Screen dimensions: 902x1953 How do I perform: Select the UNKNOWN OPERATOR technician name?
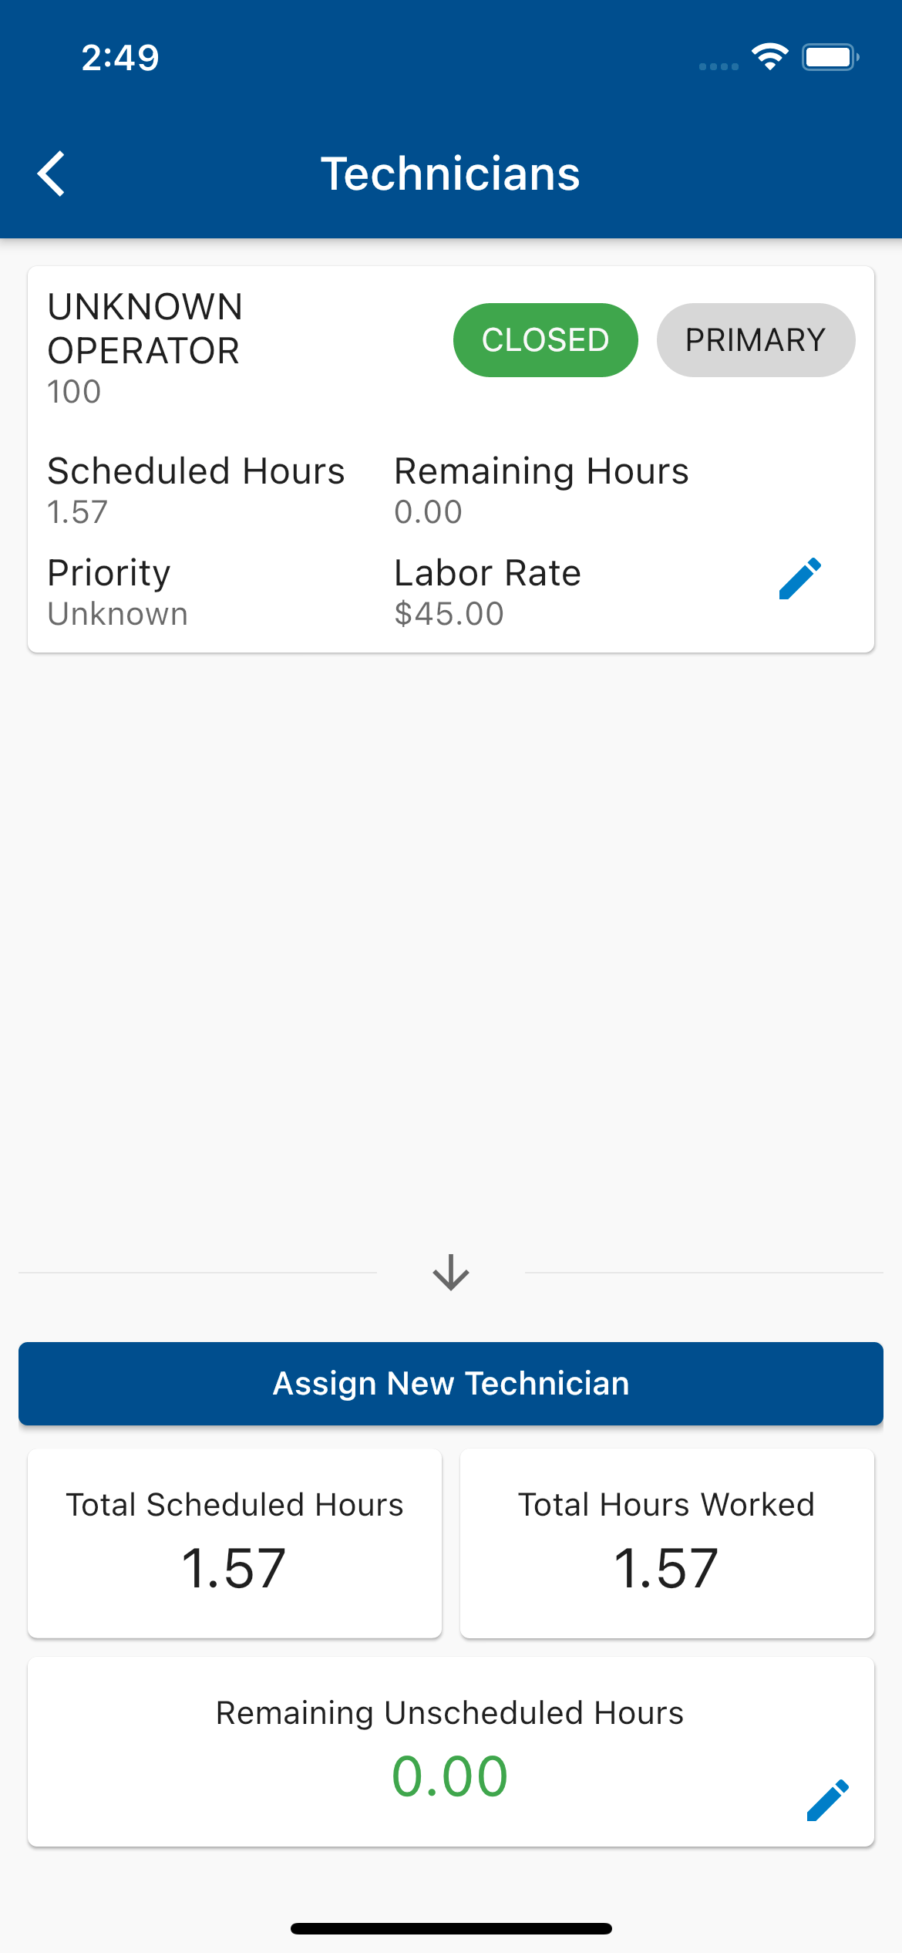tap(145, 329)
